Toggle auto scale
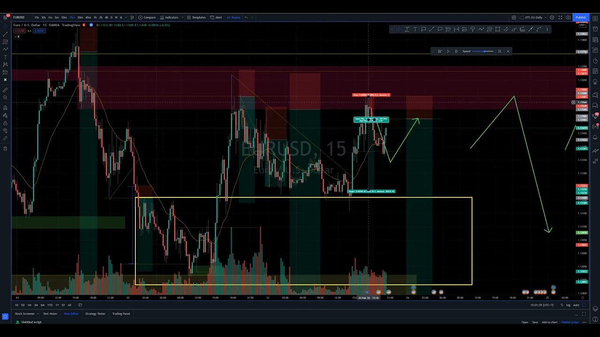Screen dimensions: 600x337 [x=576, y=305]
